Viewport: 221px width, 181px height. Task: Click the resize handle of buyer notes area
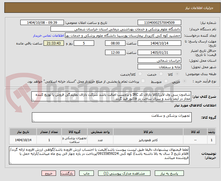tap(10, 163)
